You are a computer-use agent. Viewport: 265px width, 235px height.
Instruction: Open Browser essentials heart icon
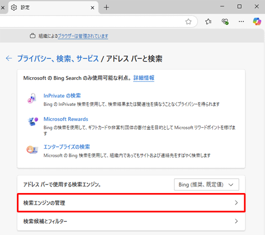pyautogui.click(x=225, y=22)
